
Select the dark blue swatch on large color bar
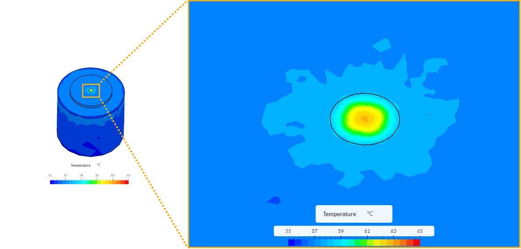[292, 242]
